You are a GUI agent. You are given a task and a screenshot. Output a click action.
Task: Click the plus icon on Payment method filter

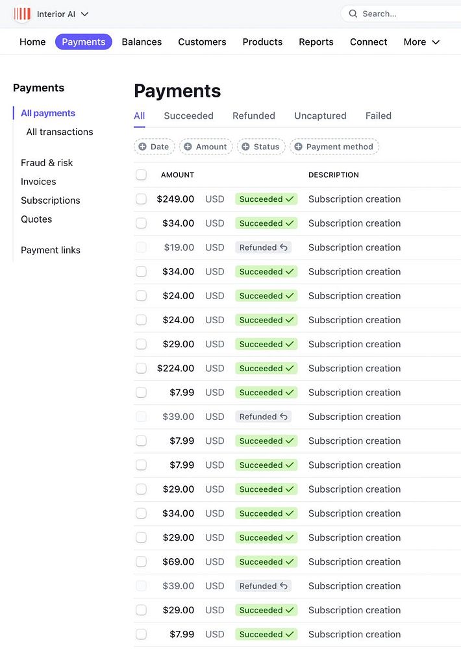(299, 147)
